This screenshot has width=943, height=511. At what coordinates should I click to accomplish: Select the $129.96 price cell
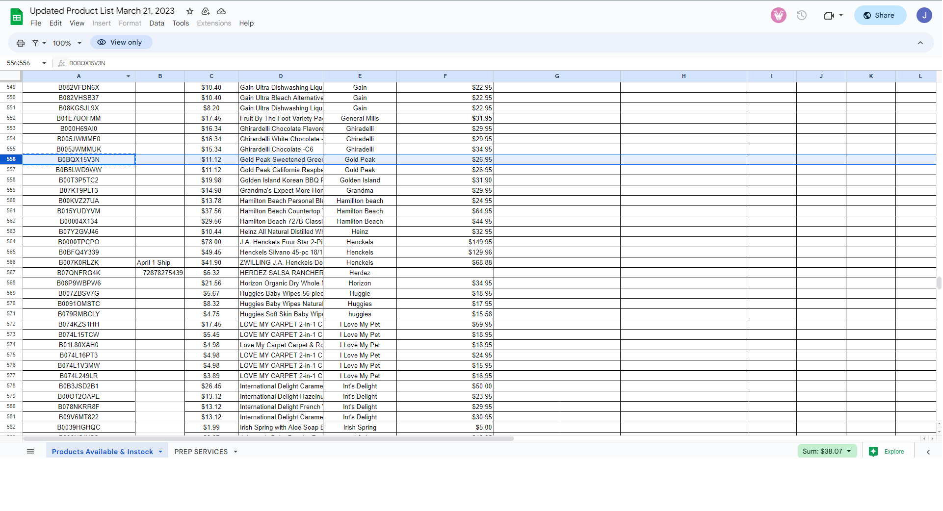pos(445,253)
